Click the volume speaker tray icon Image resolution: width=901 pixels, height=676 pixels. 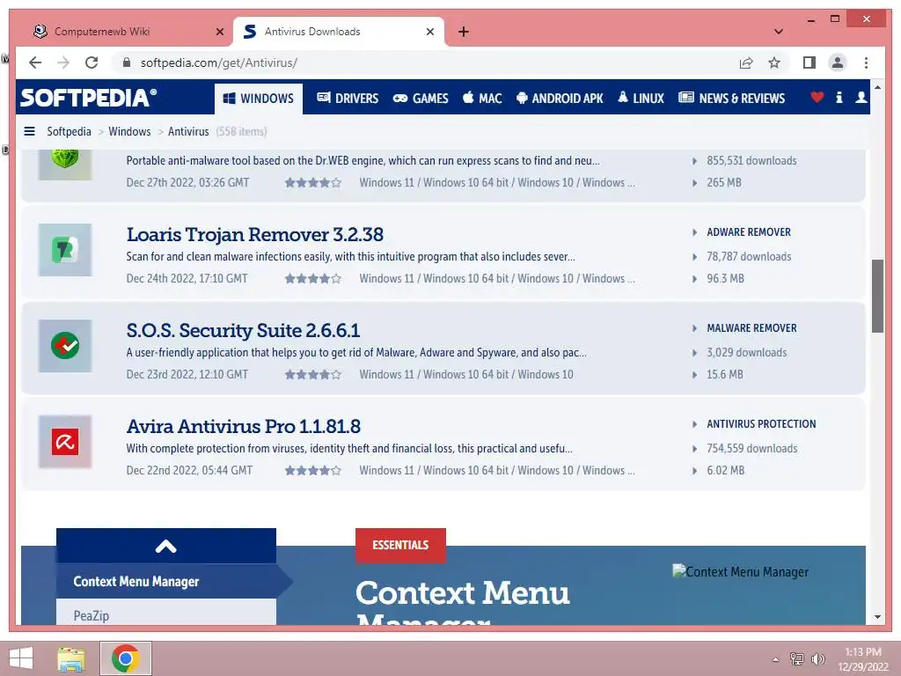[817, 658]
